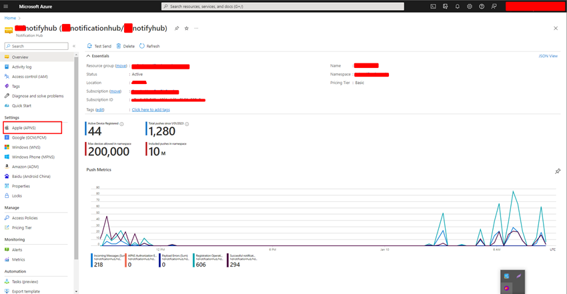This screenshot has width=567, height=294.
Task: Open directories and subscriptions filter icon
Action: coord(445,7)
